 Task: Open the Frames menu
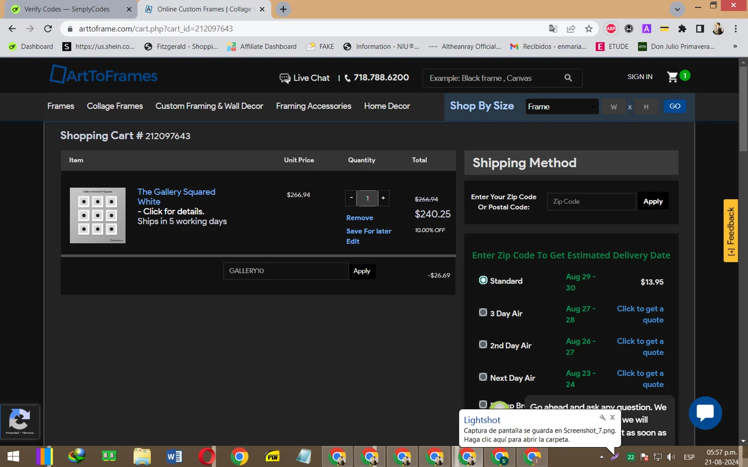tap(61, 106)
